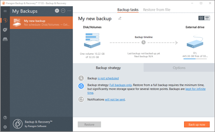The width and height of the screenshot is (215, 132).
Task: Click the Backup timeline clock marker
Action: pos(143,42)
